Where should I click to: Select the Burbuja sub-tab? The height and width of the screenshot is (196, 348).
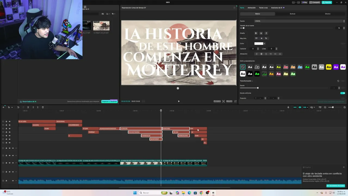[x=293, y=14]
